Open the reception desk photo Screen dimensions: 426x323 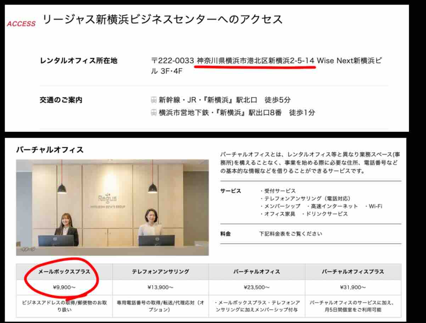112,207
